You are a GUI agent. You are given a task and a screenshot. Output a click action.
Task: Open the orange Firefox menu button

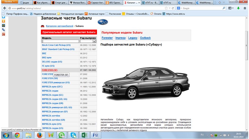[x=10, y=2]
